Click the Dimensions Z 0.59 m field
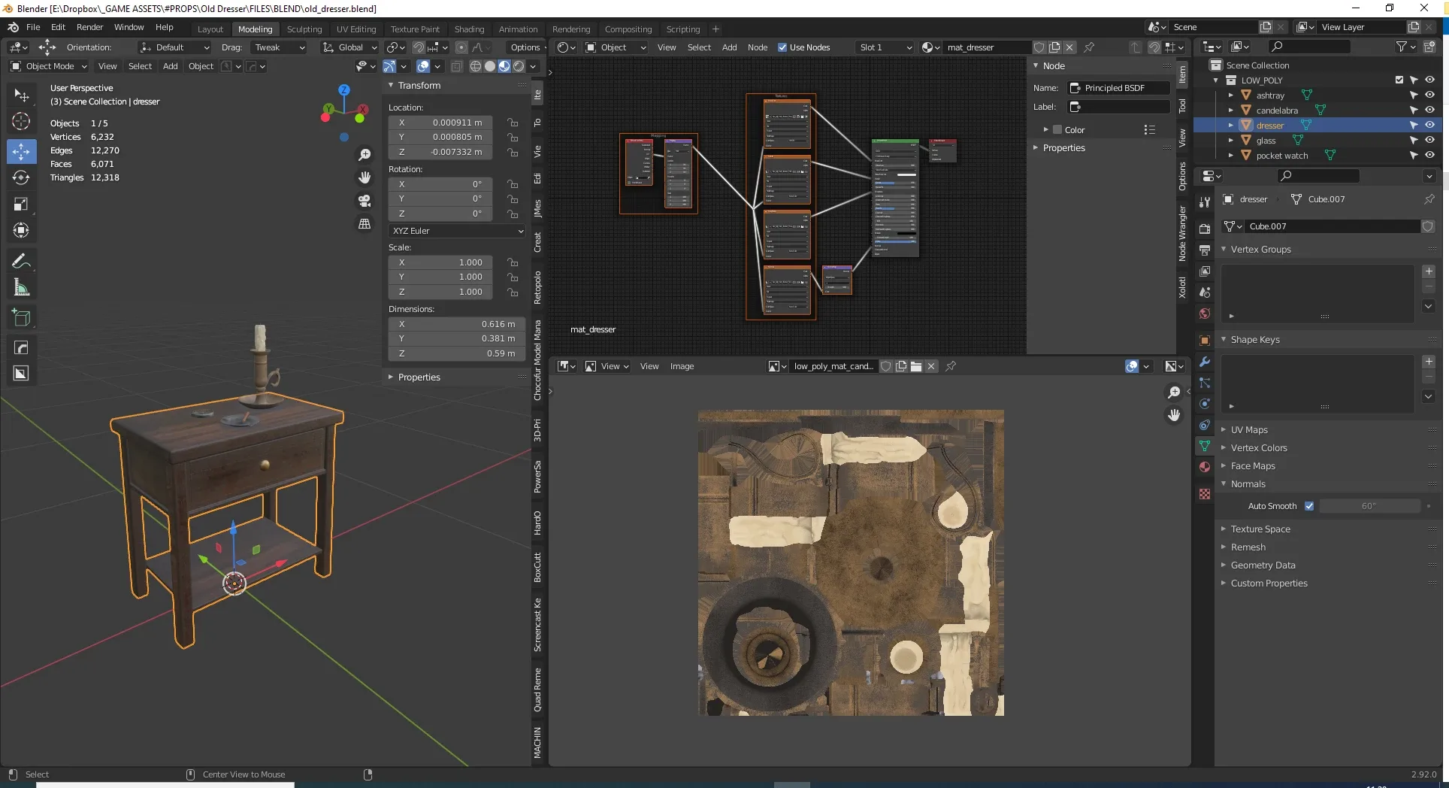Viewport: 1449px width, 788px height. pyautogui.click(x=457, y=353)
